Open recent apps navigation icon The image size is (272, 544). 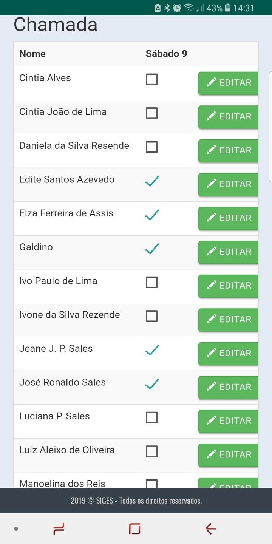pyautogui.click(x=59, y=529)
